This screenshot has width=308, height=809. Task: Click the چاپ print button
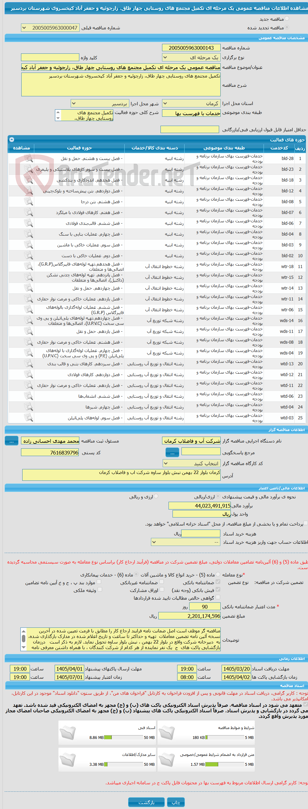(x=176, y=803)
